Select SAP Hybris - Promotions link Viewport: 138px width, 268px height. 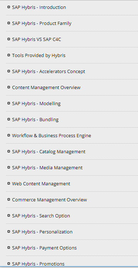(38, 264)
